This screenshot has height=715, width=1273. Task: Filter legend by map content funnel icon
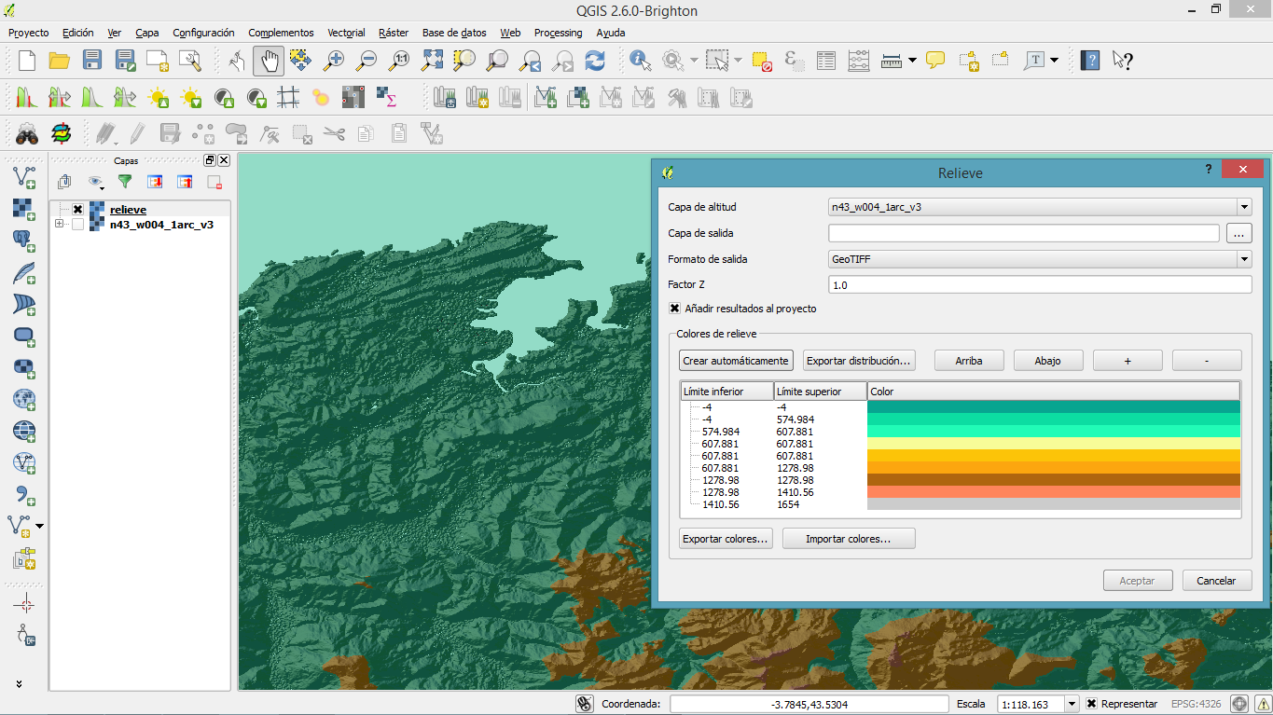[124, 182]
